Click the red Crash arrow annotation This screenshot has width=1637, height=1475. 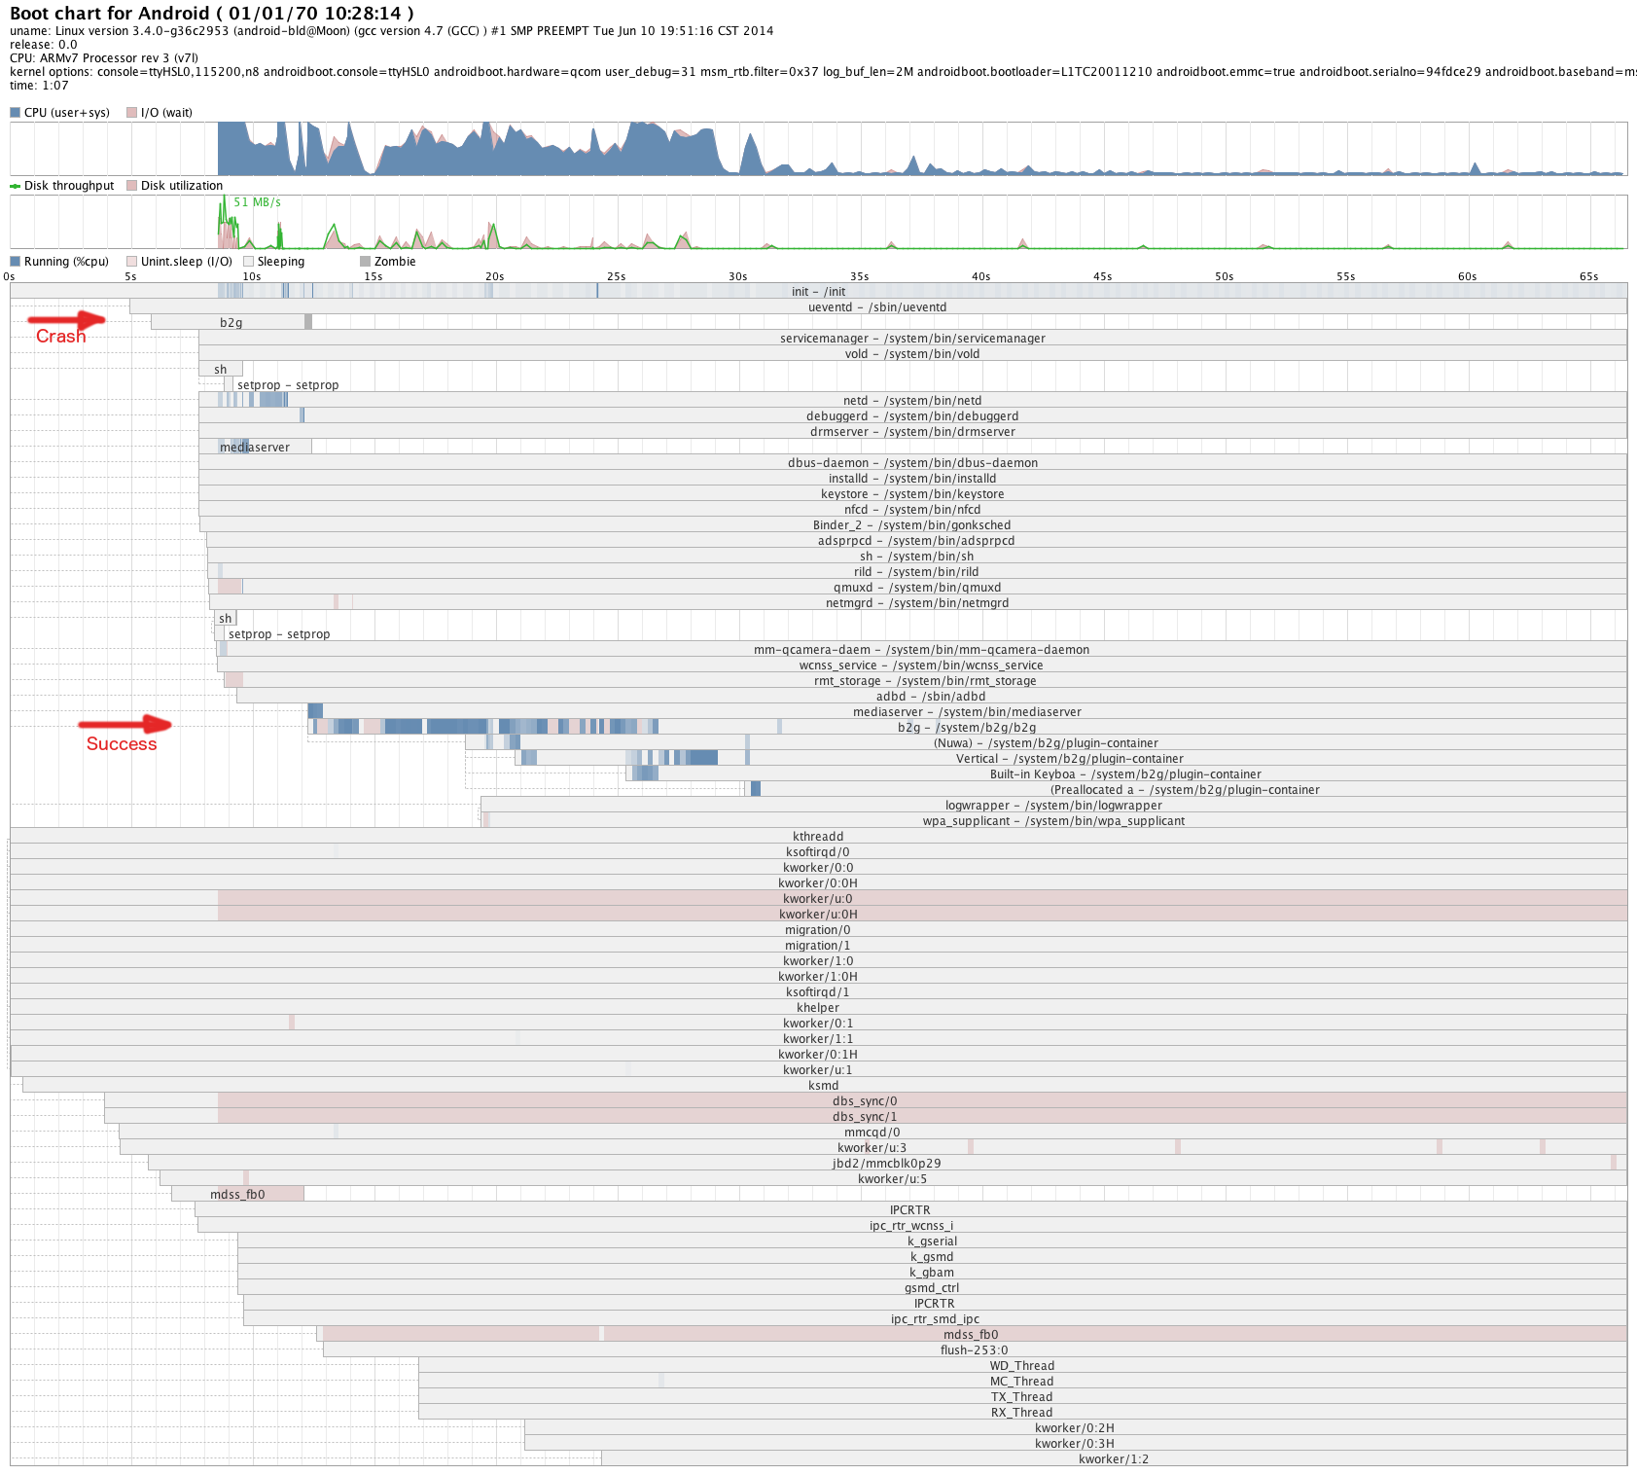point(66,318)
